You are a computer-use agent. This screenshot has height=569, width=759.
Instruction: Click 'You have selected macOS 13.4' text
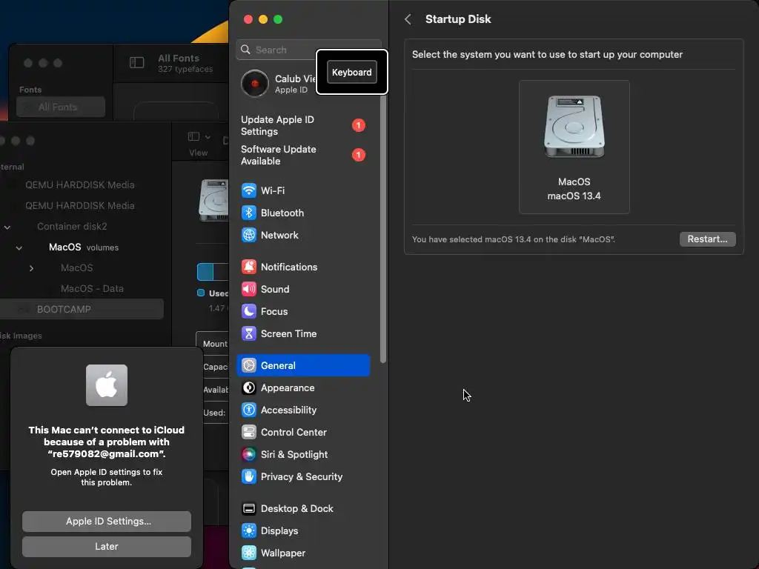click(x=513, y=239)
